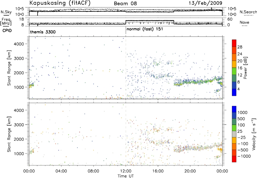
Task: Select the '20:00' time axis label
Action: click(x=190, y=171)
